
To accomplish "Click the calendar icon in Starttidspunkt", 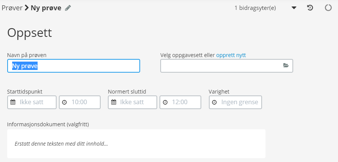I will [13, 102].
